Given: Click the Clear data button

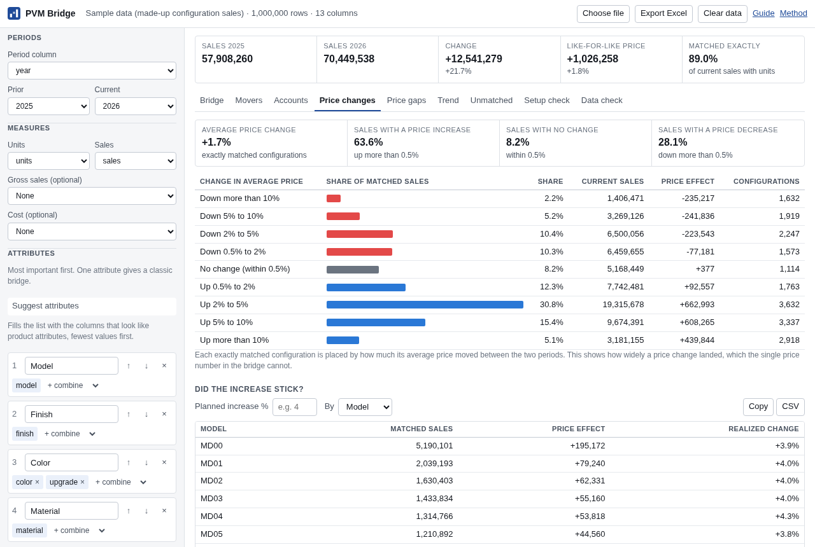Looking at the screenshot, I should pyautogui.click(x=723, y=14).
